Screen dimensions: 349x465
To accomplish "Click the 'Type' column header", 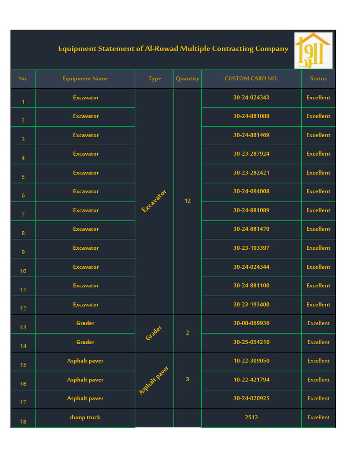I will 155,79.
